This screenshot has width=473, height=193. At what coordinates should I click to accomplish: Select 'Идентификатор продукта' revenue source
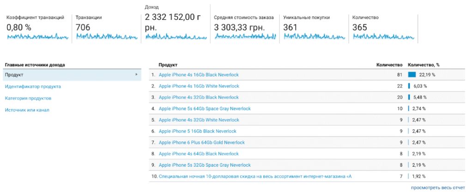click(x=33, y=86)
